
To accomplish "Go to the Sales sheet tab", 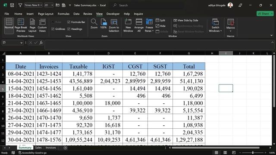I will point(38,148).
